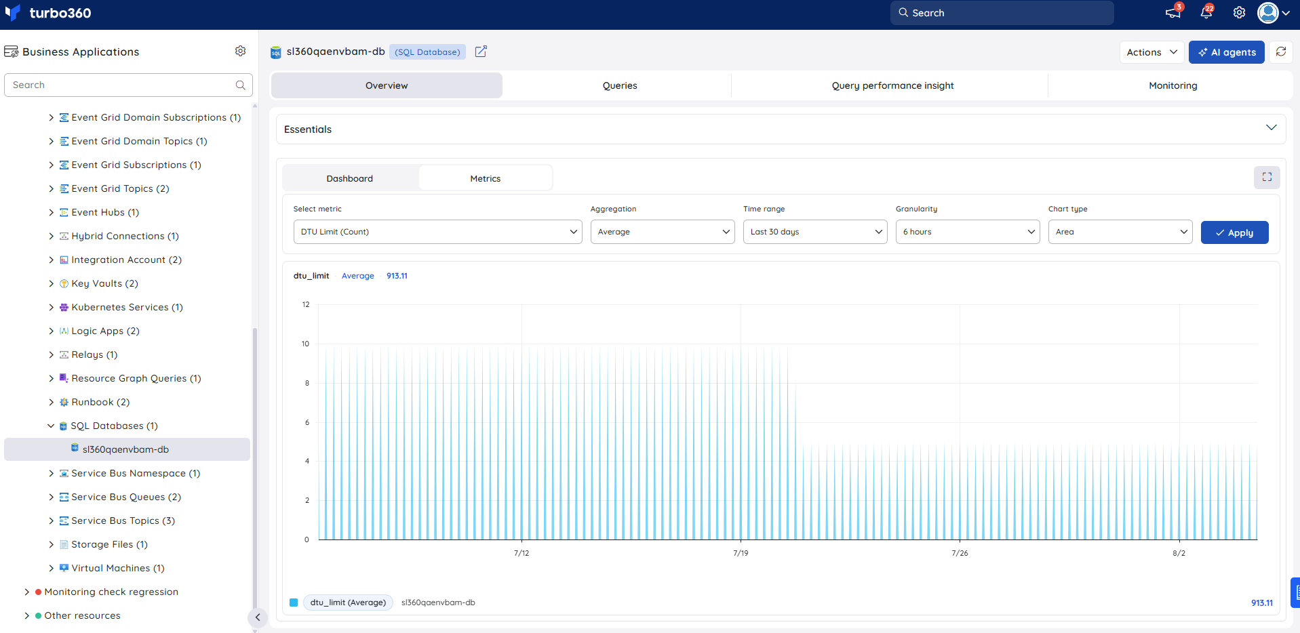Click the Kubernetes Services icon
Viewport: 1300px width, 633px height.
coord(64,308)
